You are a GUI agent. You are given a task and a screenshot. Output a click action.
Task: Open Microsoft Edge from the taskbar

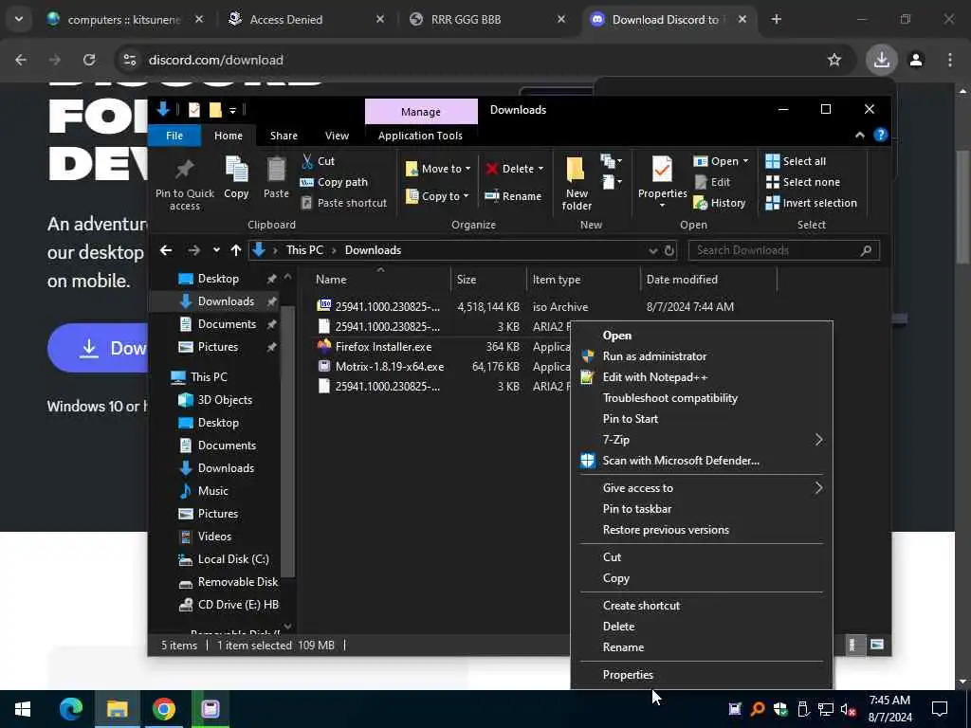click(x=70, y=709)
